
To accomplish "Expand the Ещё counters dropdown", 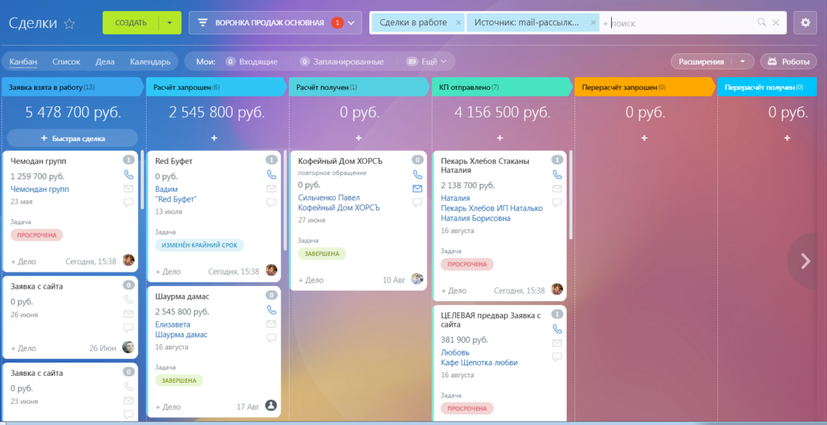I will coord(427,62).
